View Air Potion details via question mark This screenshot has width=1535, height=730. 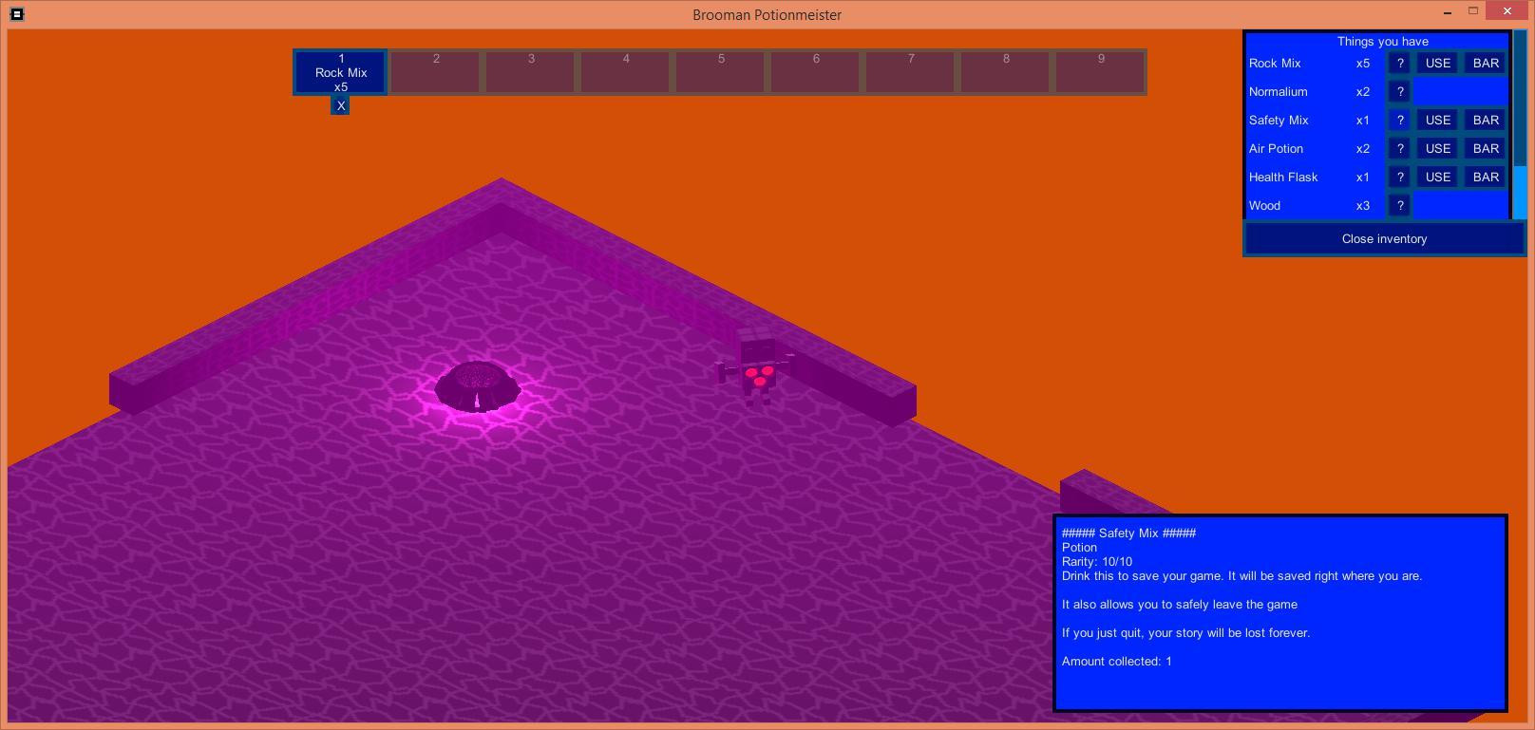point(1399,149)
